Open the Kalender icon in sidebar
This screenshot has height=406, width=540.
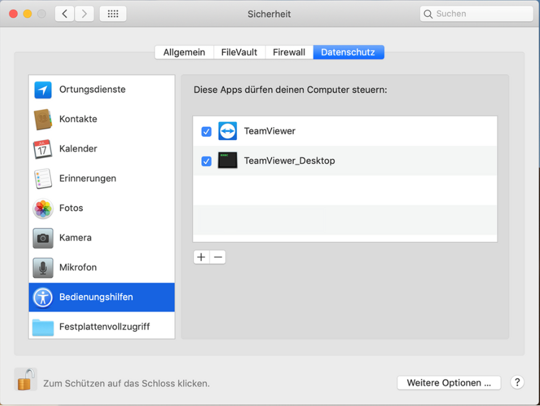[43, 149]
